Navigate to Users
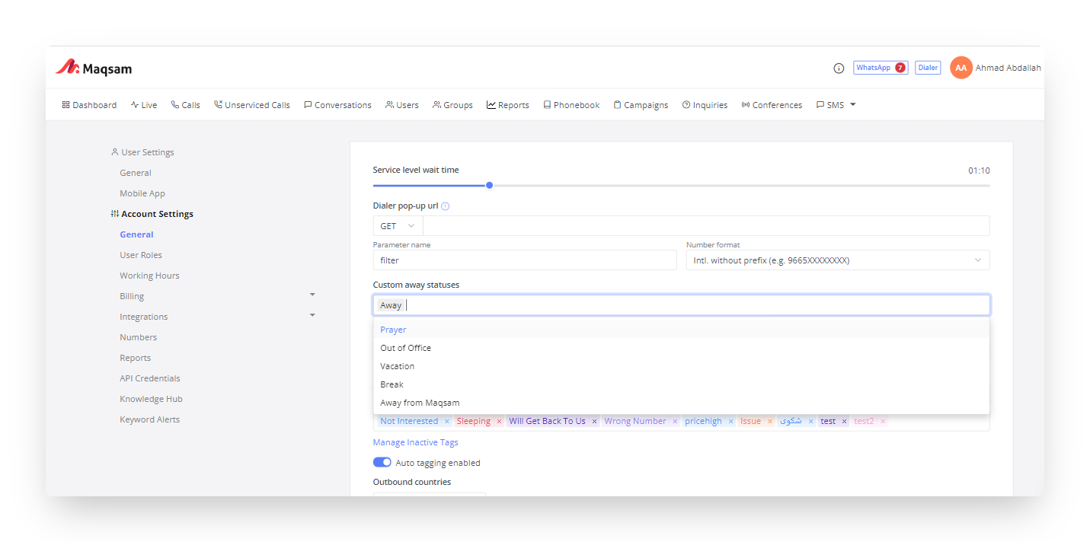This screenshot has width=1090, height=542. (x=402, y=105)
